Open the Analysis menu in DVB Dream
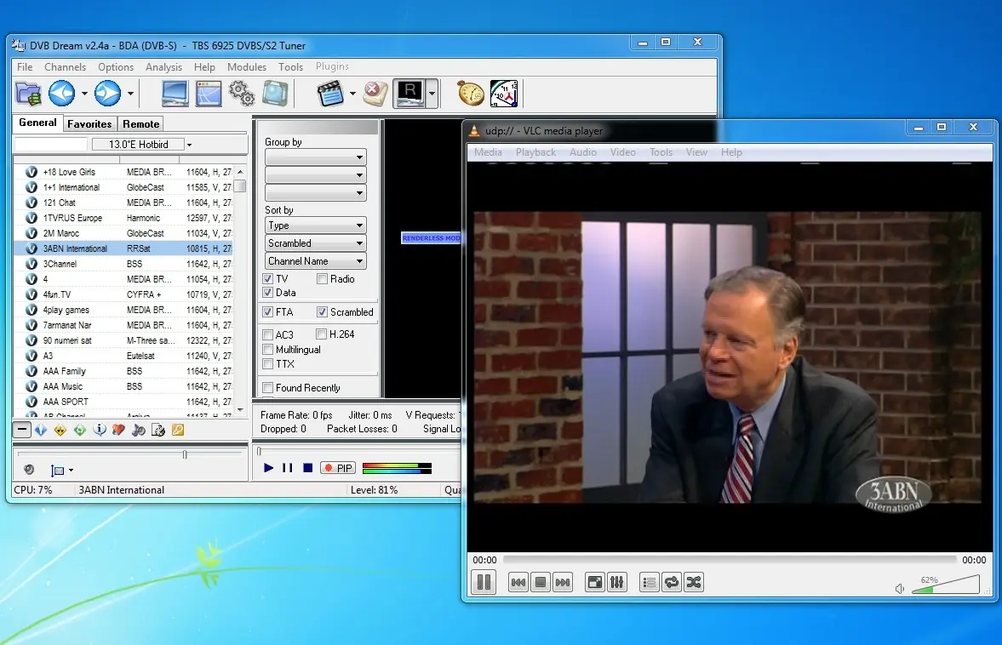The width and height of the screenshot is (1002, 645). pos(163,67)
